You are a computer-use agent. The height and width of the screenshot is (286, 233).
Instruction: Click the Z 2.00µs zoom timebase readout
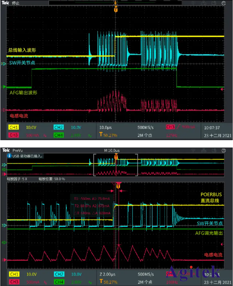108,275
